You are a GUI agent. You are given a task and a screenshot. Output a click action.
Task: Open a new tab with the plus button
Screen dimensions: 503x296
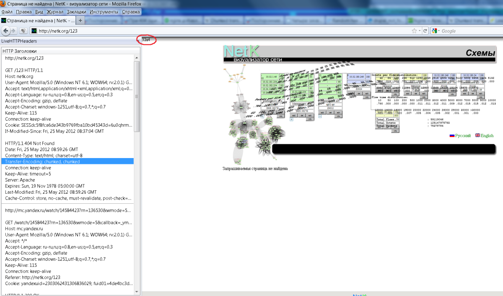(x=80, y=20)
